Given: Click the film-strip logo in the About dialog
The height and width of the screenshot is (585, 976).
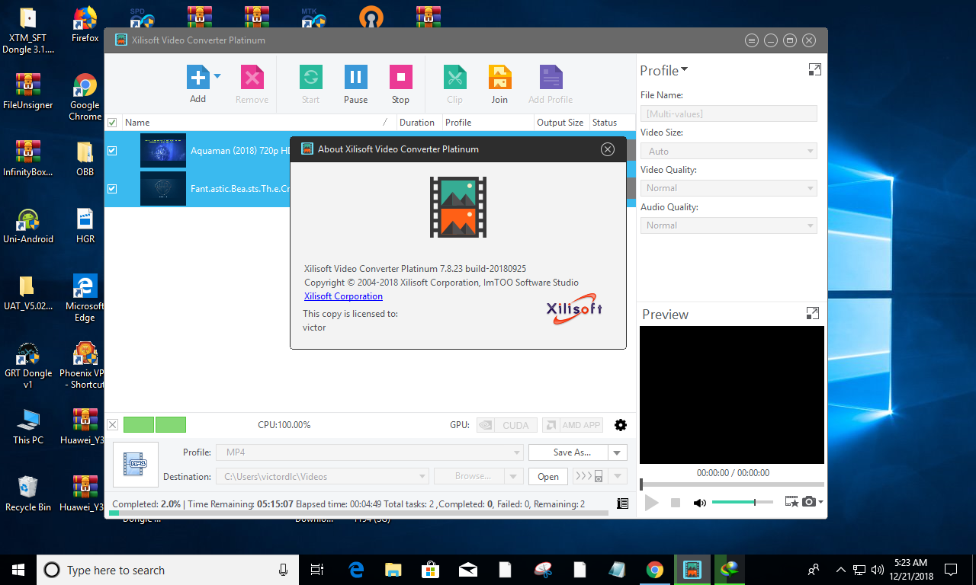Looking at the screenshot, I should (457, 207).
